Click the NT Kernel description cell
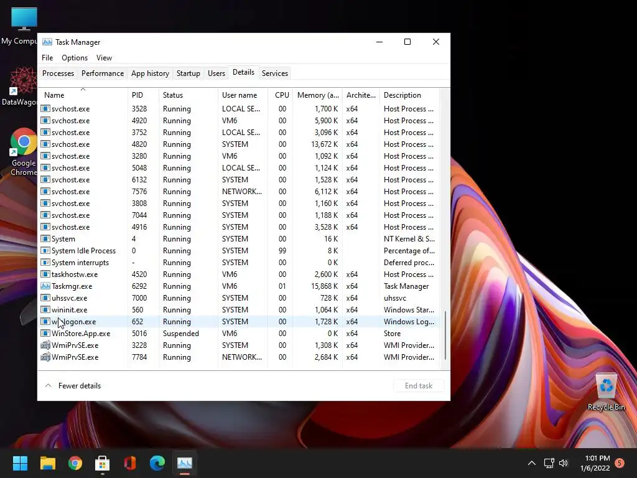Screen dimensions: 637x478 (x=409, y=238)
